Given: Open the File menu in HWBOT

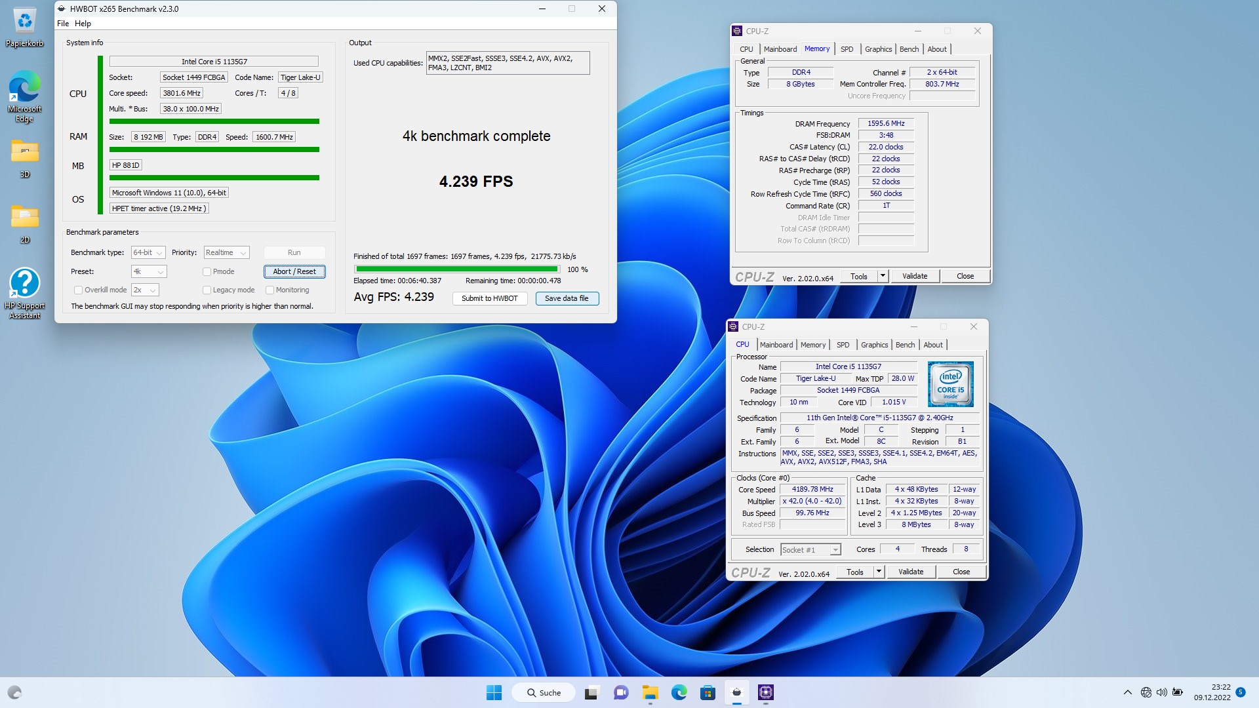Looking at the screenshot, I should [x=63, y=24].
